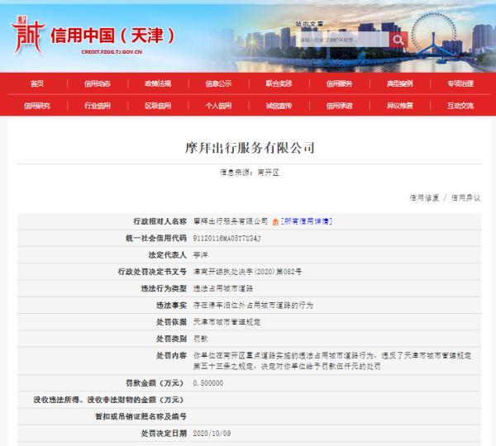Click the 罚款金额(万元) row label
Screen dimensions: 496x446
[155, 383]
